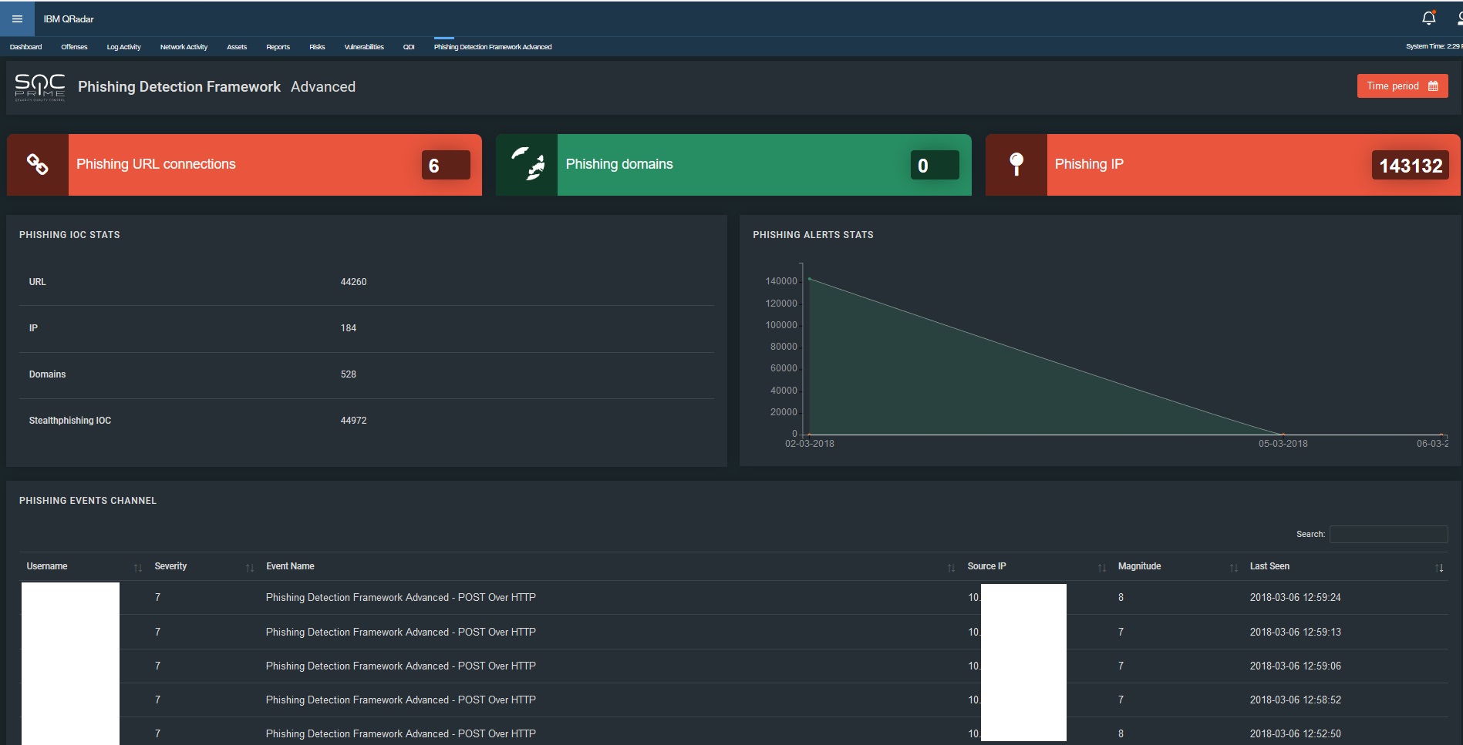Sort table by Username column arrows
Image resolution: width=1463 pixels, height=745 pixels.
(138, 568)
